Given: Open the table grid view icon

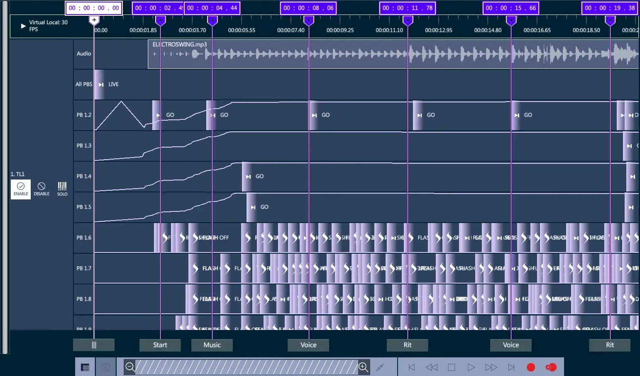Looking at the screenshot, I should tap(85, 367).
